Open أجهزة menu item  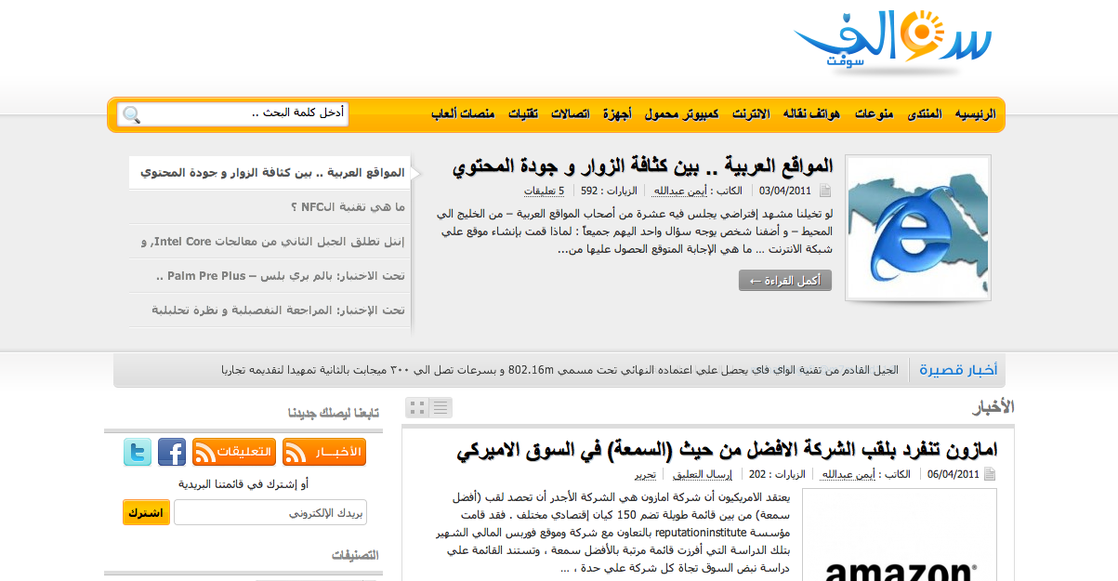pyautogui.click(x=617, y=114)
